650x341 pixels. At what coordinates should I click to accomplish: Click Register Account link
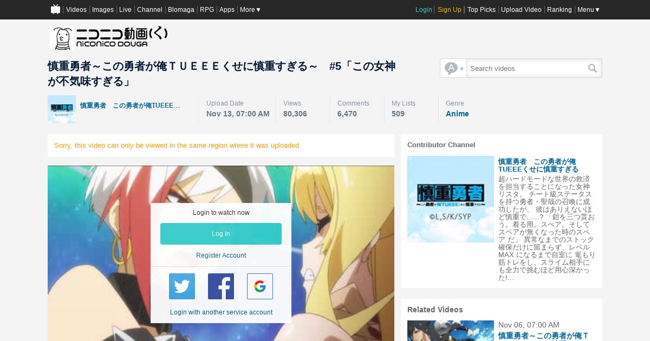point(221,255)
